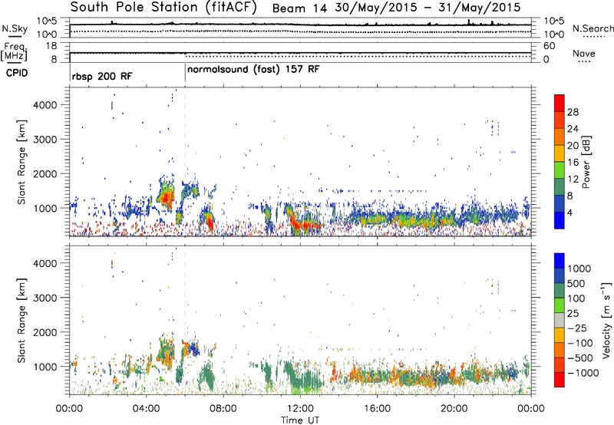Click the '04:00' time axis tick label

pyautogui.click(x=146, y=409)
